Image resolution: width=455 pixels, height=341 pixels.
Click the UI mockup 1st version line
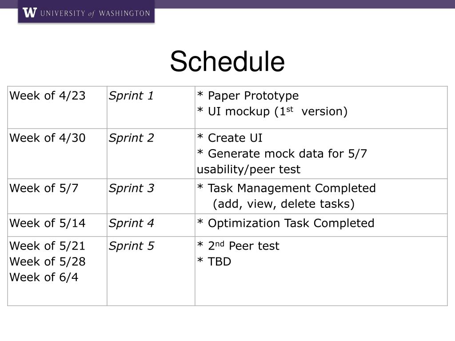point(272,111)
